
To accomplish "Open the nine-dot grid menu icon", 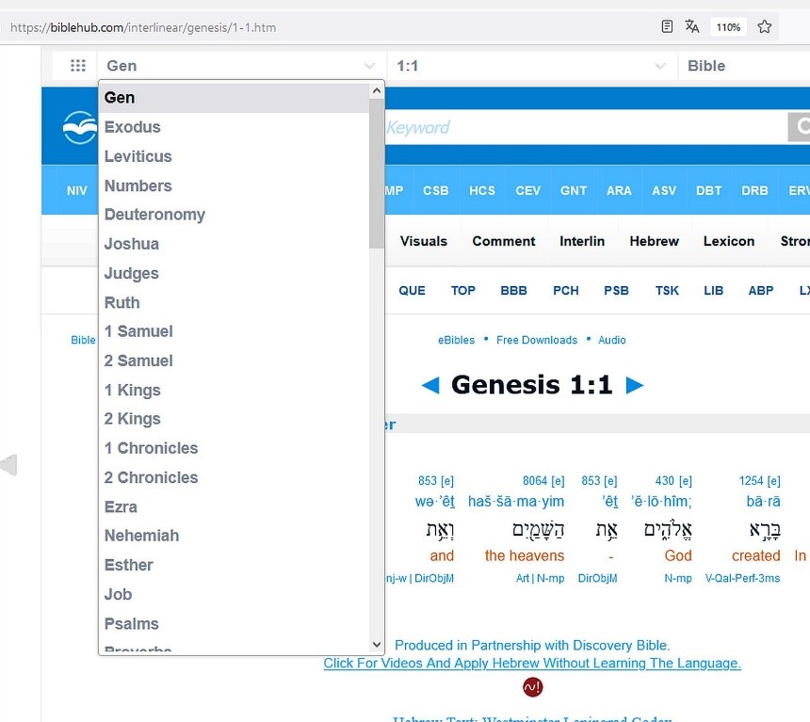I will (x=78, y=66).
